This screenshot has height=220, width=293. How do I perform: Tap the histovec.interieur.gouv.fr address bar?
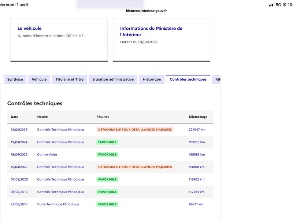click(x=146, y=11)
